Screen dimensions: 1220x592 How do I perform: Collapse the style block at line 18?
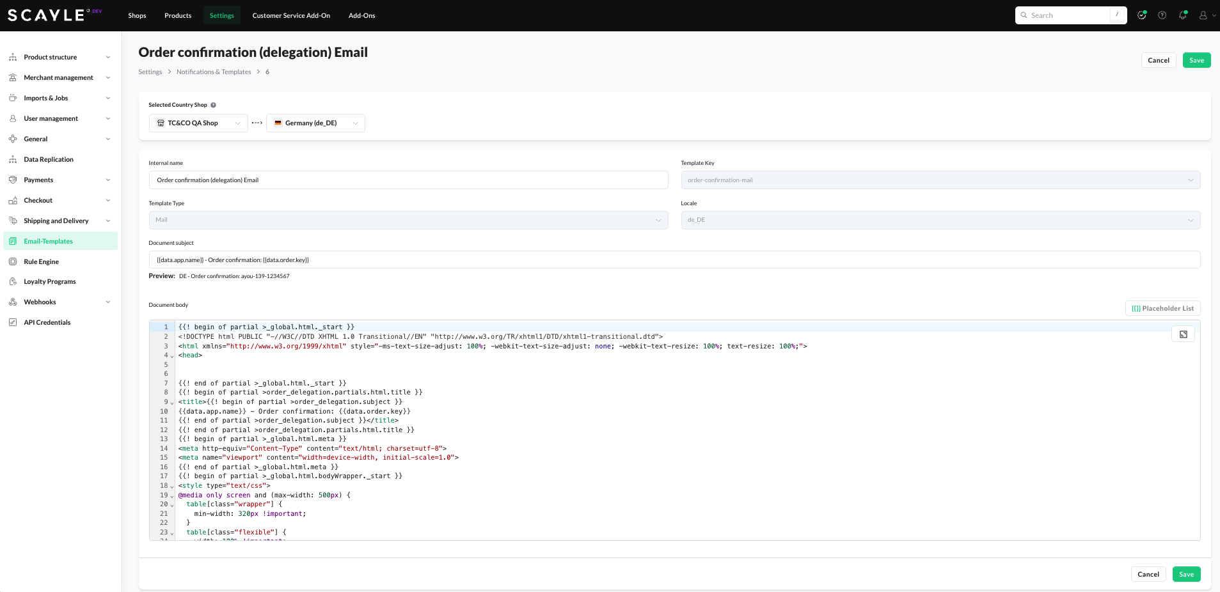(172, 487)
